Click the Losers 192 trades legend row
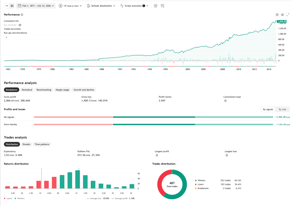Image resolution: width=292 pixels, height=206 pixels. [218, 184]
